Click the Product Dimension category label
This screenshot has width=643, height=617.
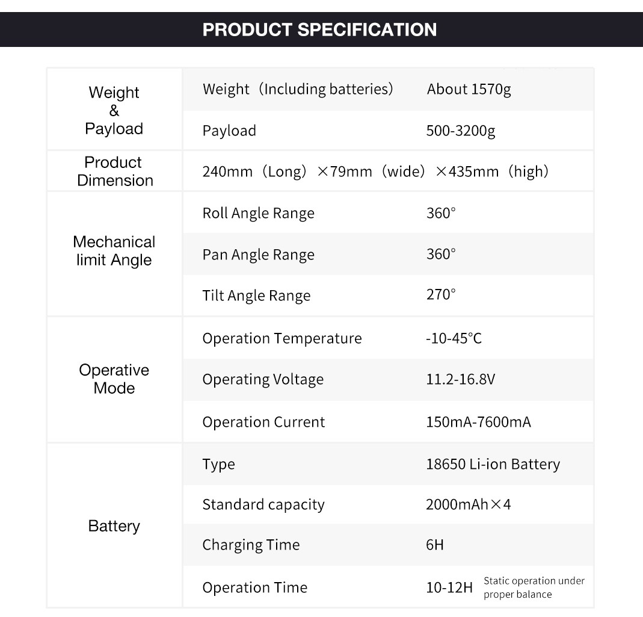coord(114,171)
